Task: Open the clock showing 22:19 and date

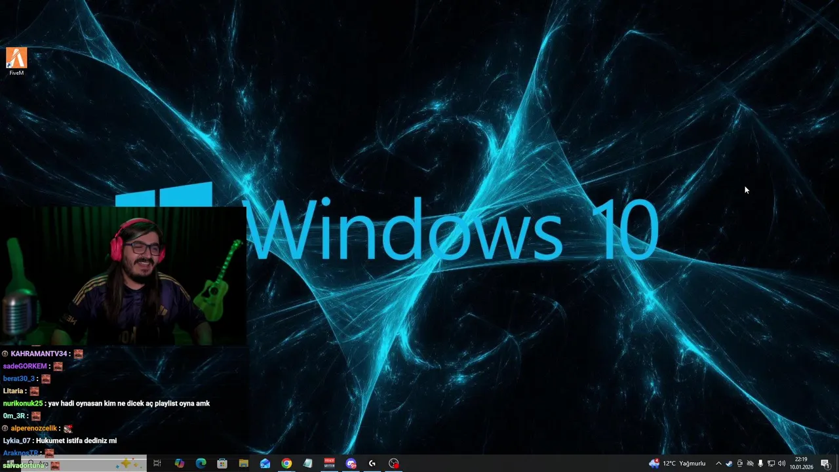Action: 801,463
